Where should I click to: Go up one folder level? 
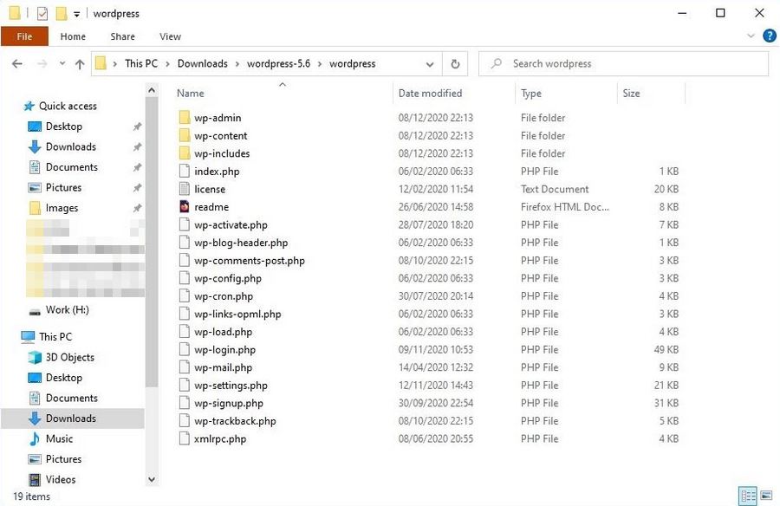coord(80,64)
